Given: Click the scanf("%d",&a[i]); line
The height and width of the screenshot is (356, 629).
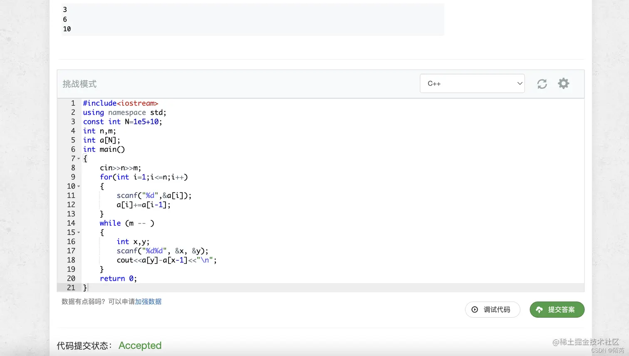Looking at the screenshot, I should 154,195.
